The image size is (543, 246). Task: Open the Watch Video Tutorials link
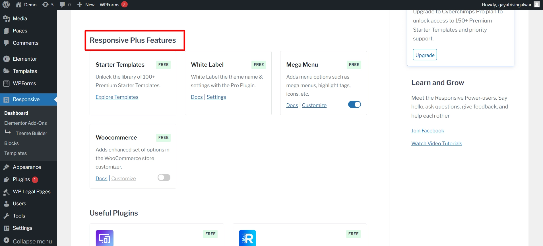pyautogui.click(x=437, y=143)
